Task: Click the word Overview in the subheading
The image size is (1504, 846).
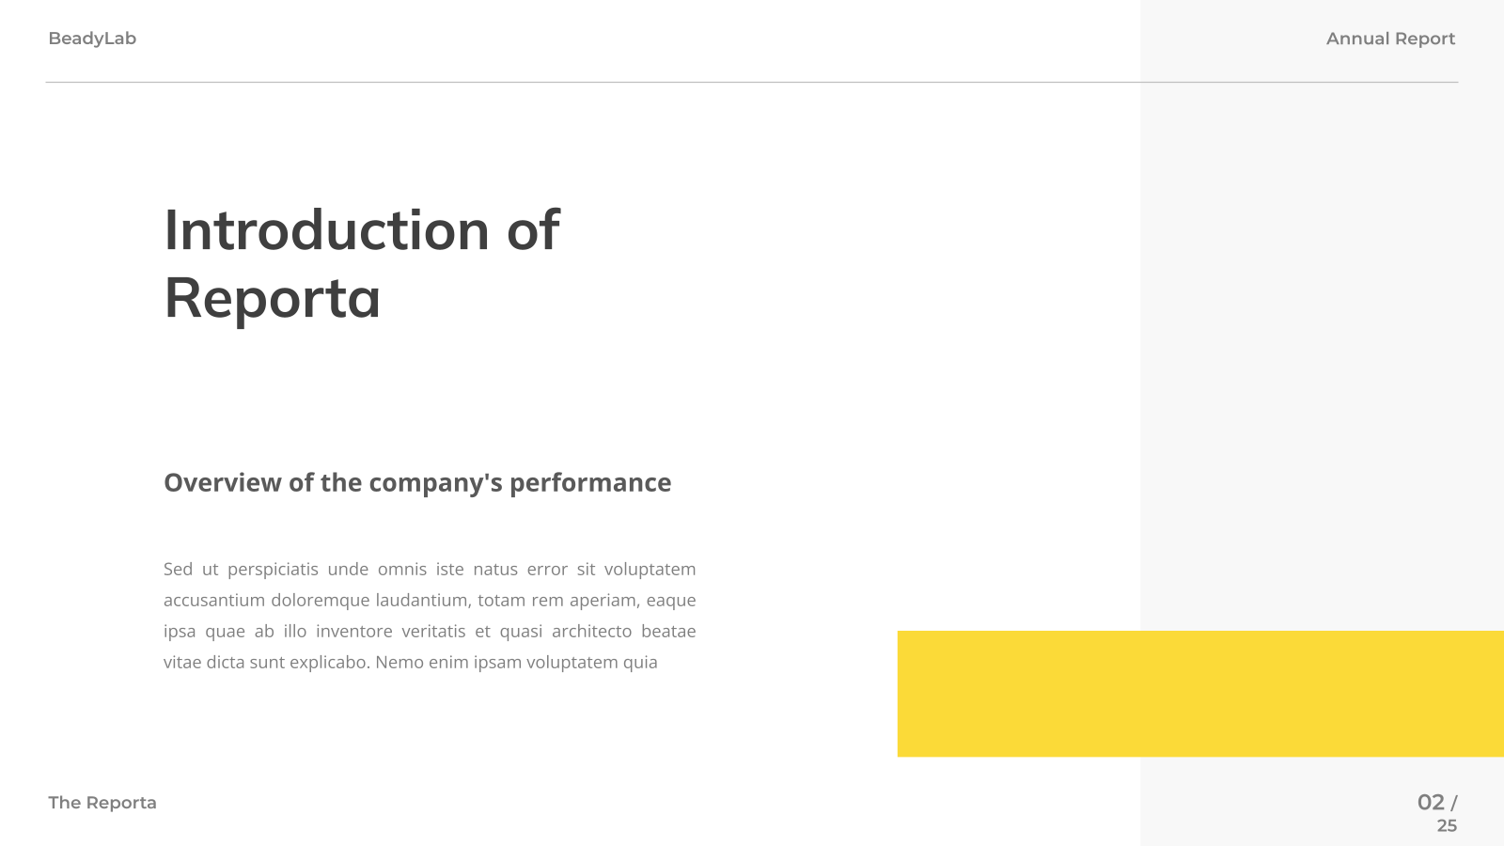Action: (x=223, y=482)
